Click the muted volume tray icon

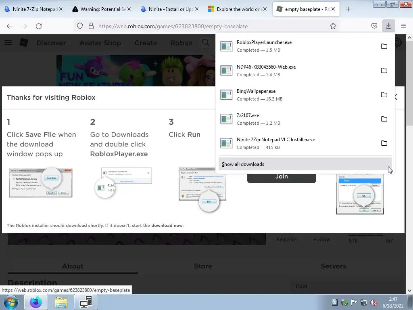click(373, 303)
